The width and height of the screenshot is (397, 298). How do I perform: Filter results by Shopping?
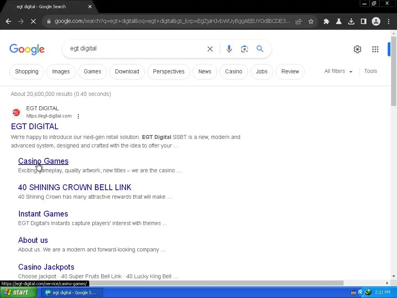[27, 72]
